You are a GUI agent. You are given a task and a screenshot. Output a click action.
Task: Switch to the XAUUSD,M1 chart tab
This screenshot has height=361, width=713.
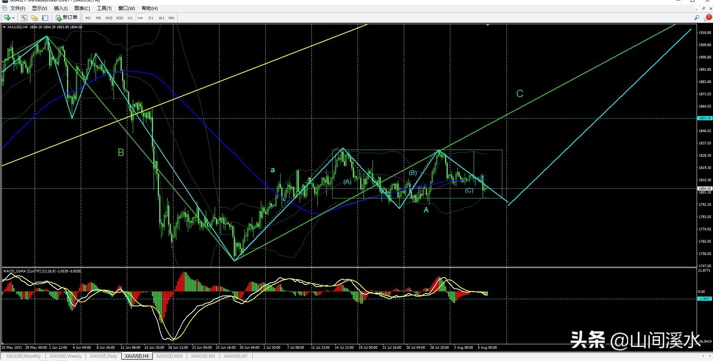point(235,356)
